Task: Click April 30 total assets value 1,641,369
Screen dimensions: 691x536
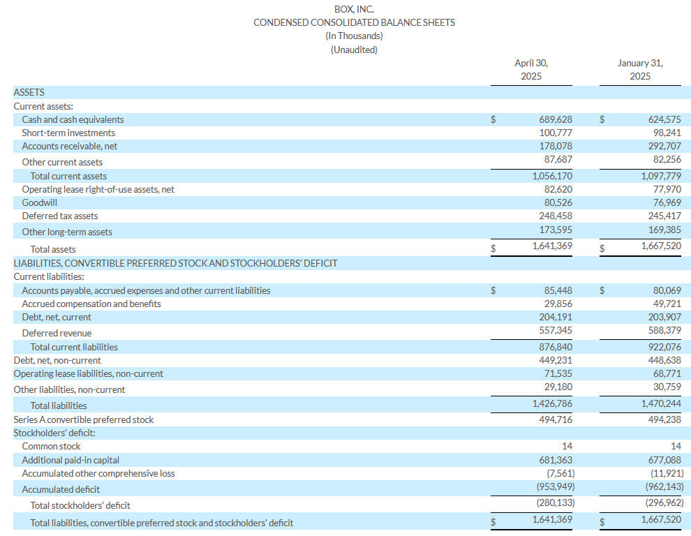Action: tap(552, 246)
